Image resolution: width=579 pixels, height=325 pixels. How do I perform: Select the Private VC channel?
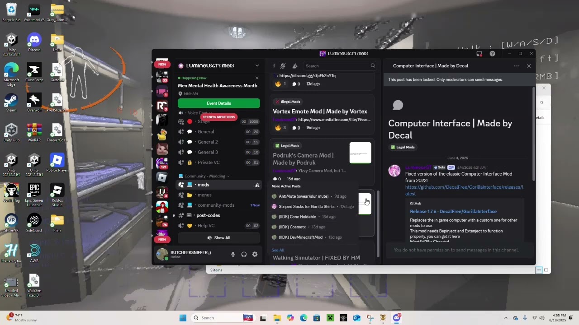click(x=219, y=162)
